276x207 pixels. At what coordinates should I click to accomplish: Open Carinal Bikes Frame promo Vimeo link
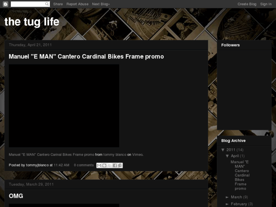52,155
